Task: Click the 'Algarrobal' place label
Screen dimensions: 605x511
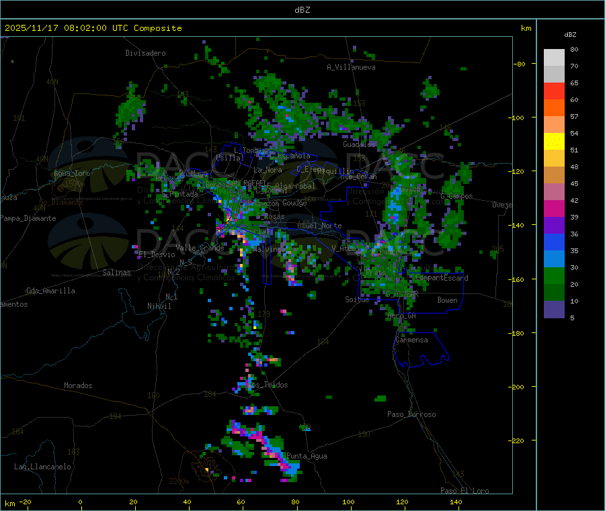Action: 295,186
